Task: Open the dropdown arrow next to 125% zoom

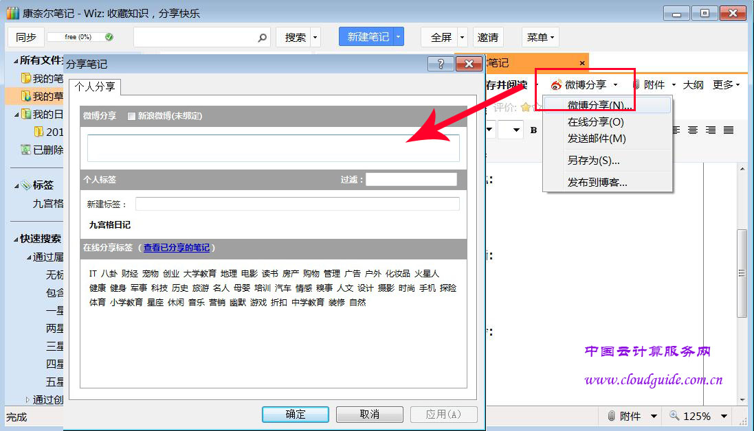Action: point(724,416)
